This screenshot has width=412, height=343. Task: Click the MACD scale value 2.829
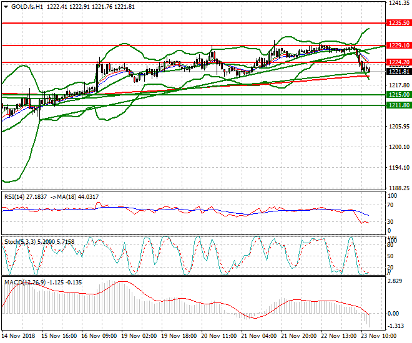click(x=395, y=281)
